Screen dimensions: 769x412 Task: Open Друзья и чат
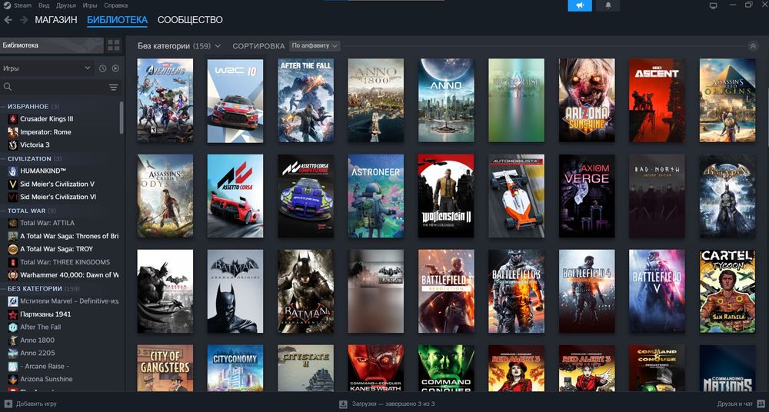coord(741,404)
